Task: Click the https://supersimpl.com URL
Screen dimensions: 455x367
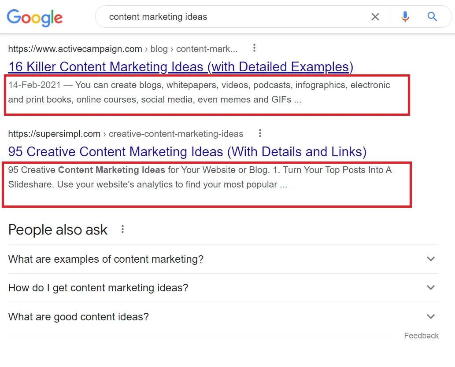Action: tap(54, 134)
